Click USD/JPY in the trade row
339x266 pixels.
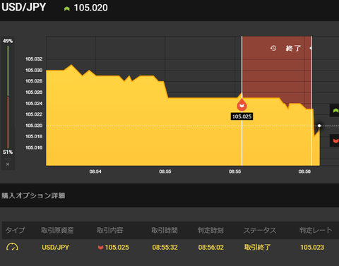click(x=56, y=247)
